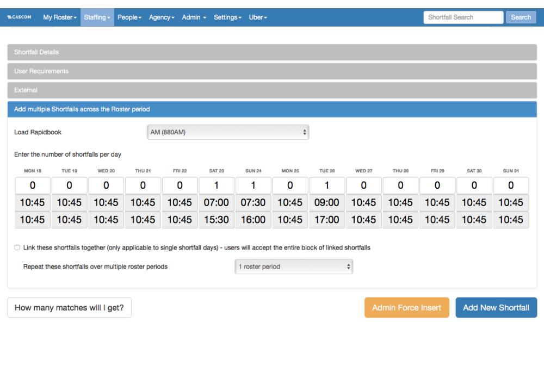Screen dimensions: 544x372
Task: Click the TUE 26 start time 09:00
Action: point(327,203)
